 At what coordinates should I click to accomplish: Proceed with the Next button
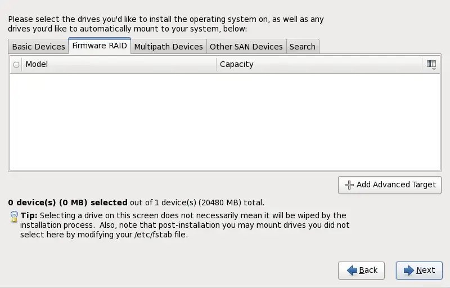(418, 271)
